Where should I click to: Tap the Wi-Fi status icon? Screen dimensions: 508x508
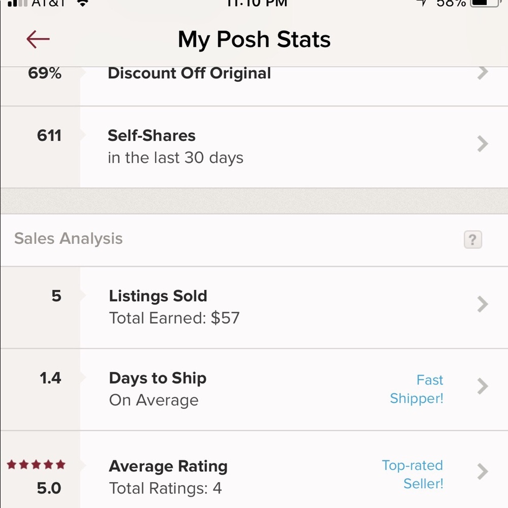point(82,3)
